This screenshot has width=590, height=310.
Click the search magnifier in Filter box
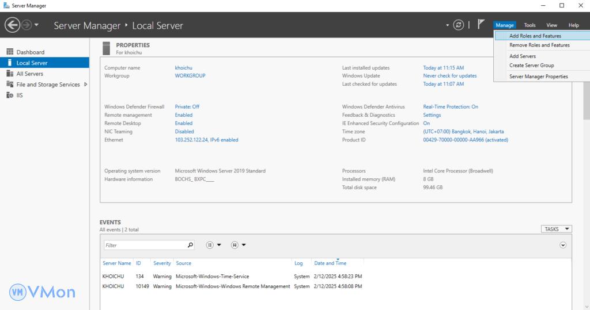[191, 245]
